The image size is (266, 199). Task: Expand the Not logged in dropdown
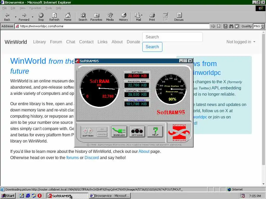click(x=241, y=42)
